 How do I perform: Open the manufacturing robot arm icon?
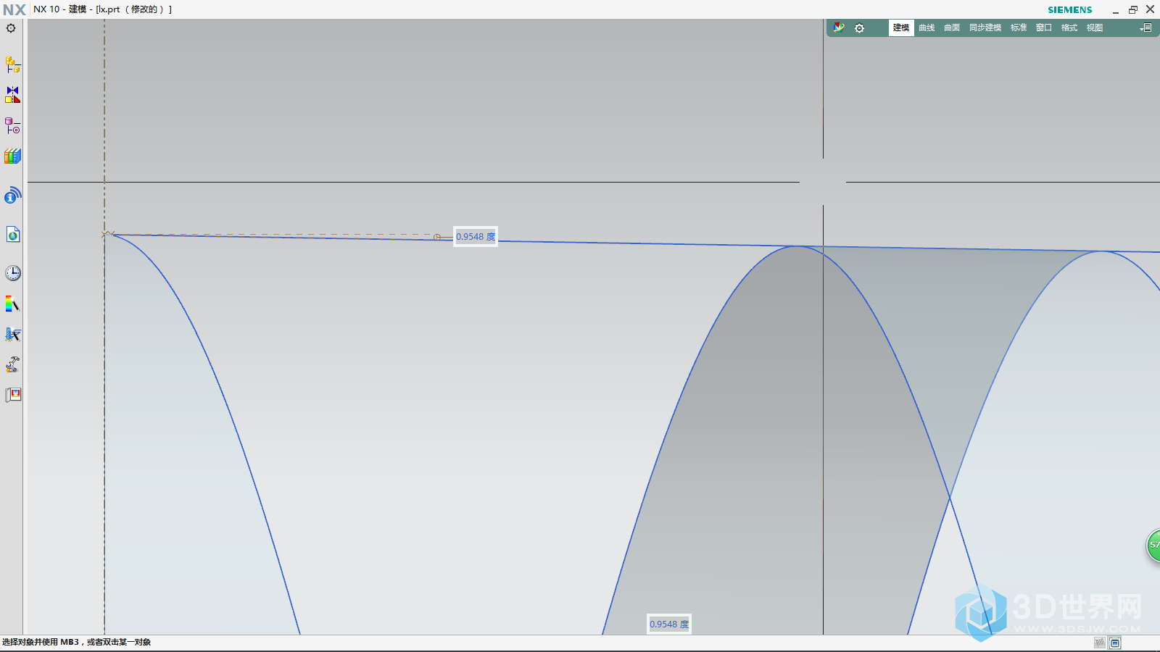coord(12,364)
